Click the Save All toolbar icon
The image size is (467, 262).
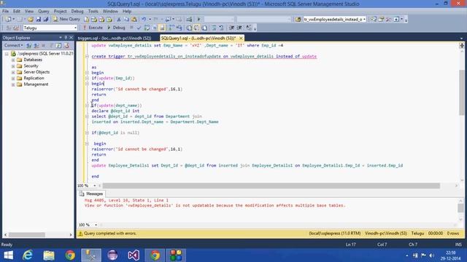point(45,20)
